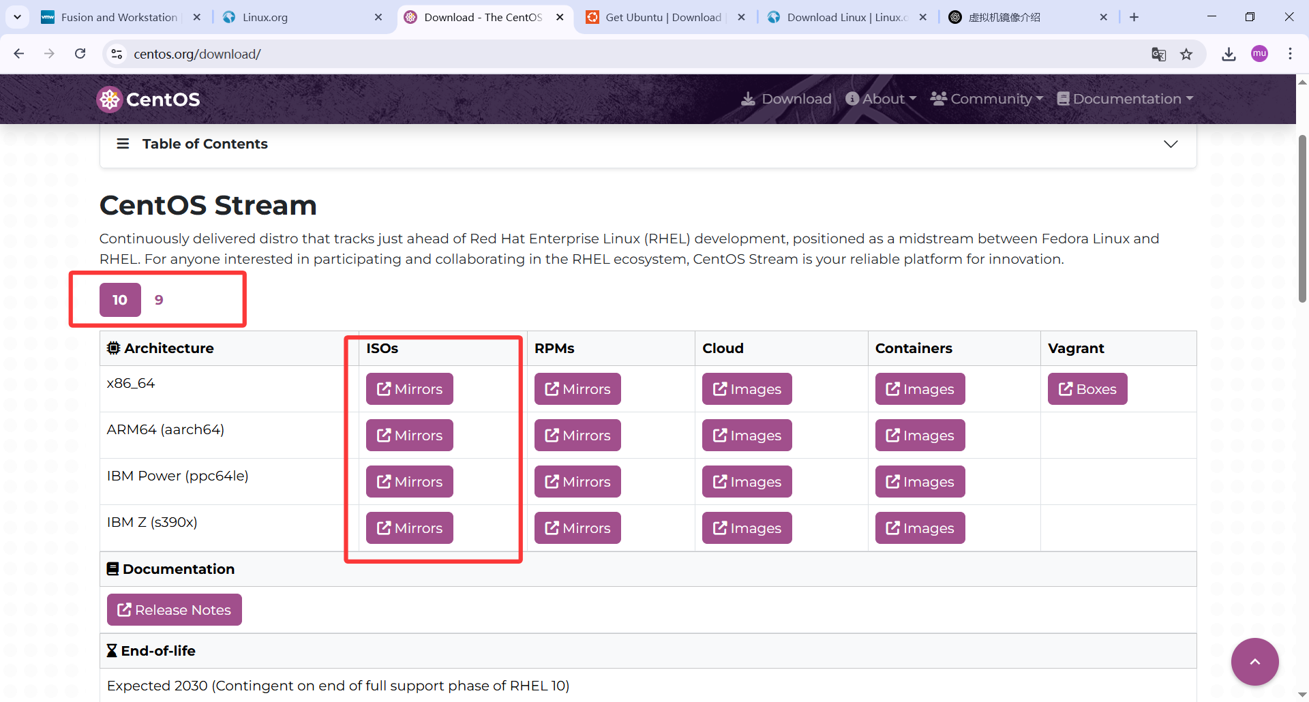
Task: Go forward to the next page
Action: click(x=49, y=54)
